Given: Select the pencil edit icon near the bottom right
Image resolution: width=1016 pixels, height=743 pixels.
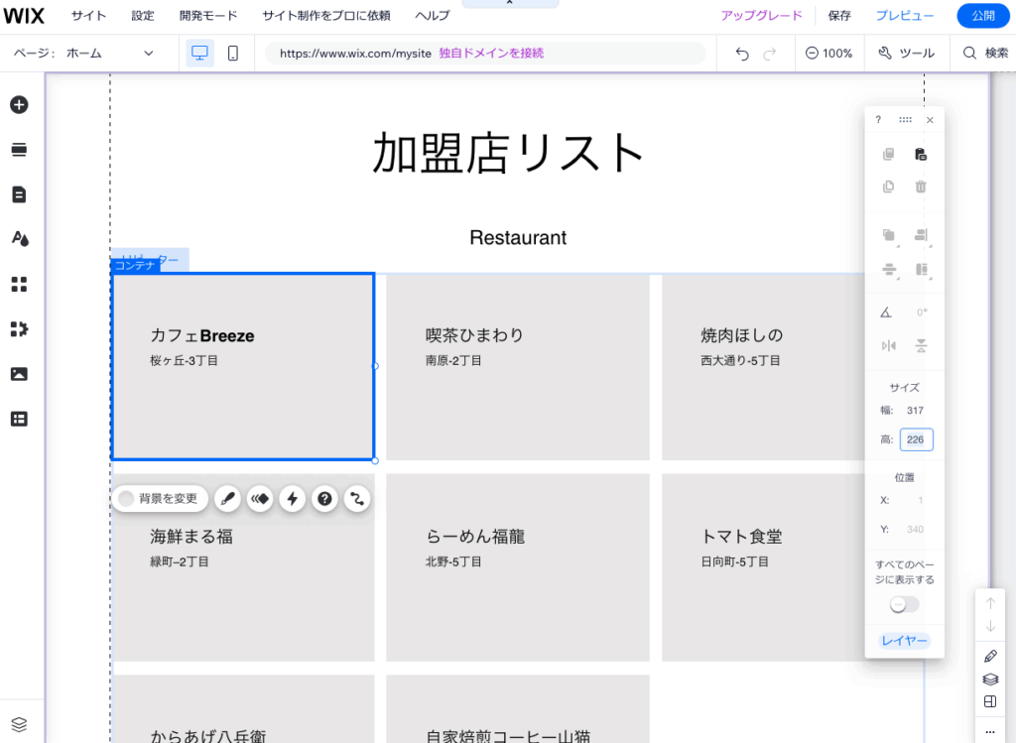Looking at the screenshot, I should (x=989, y=656).
